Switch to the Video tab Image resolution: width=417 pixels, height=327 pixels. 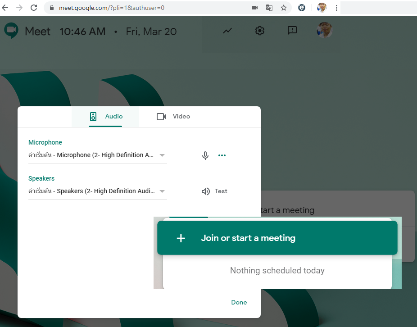173,117
